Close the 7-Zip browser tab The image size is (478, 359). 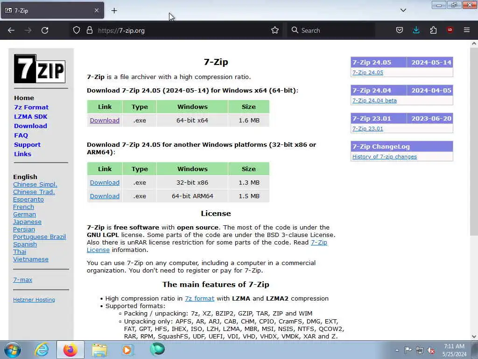97,10
